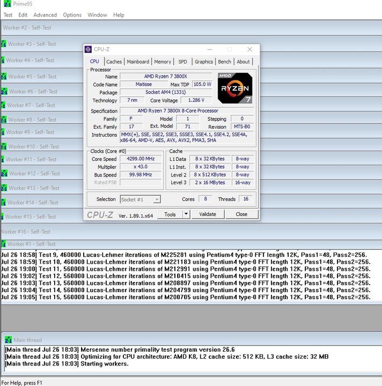Click the Package value Socket AM4 (1331)
This screenshot has width=382, height=386.
(165, 92)
